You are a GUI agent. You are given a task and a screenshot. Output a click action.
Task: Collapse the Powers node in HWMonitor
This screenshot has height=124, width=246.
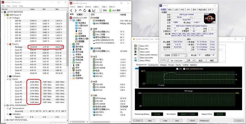pyautogui.click(x=8, y=44)
